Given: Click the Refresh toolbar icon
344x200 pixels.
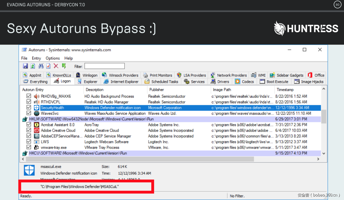Looking at the screenshot, I should [x=33, y=66].
